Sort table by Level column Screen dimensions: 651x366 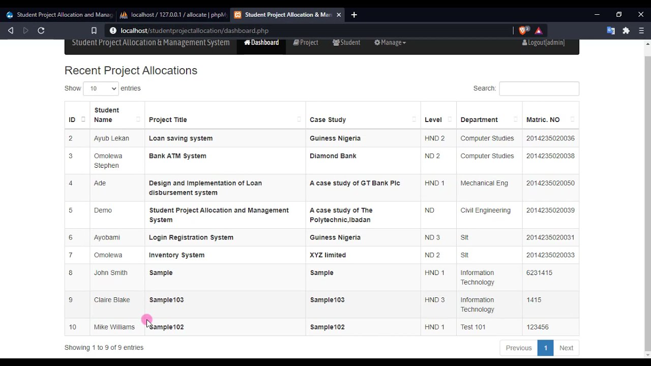[x=438, y=115]
